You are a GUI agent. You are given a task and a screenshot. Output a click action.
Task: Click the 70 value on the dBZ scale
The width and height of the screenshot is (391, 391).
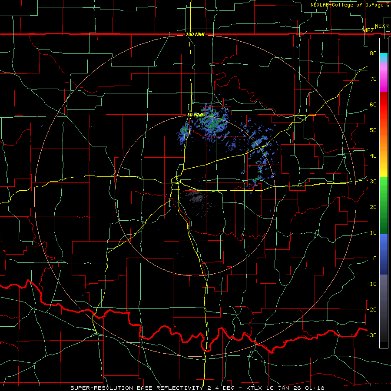pyautogui.click(x=373, y=79)
